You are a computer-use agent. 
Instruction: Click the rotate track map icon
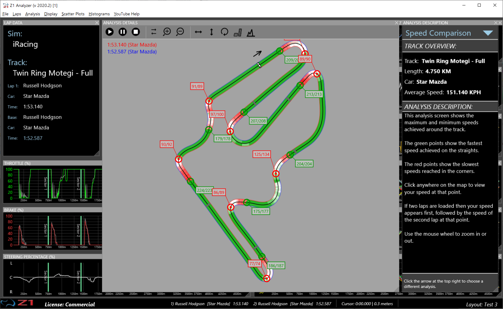pos(225,32)
